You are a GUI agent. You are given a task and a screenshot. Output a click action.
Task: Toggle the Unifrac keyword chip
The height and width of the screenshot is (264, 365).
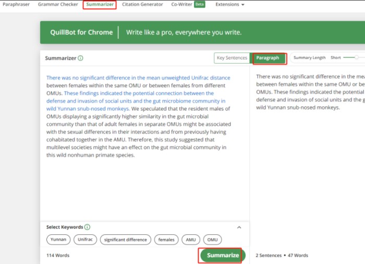(85, 240)
